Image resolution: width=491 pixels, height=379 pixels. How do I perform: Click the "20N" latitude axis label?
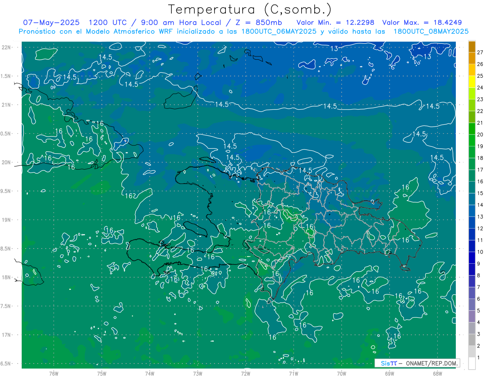click(7, 162)
